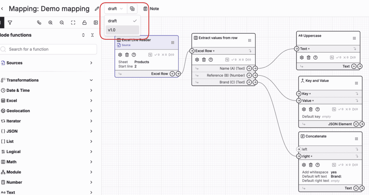Open the Math functions category
Viewport: 369px width, 195px height.
pos(91,162)
